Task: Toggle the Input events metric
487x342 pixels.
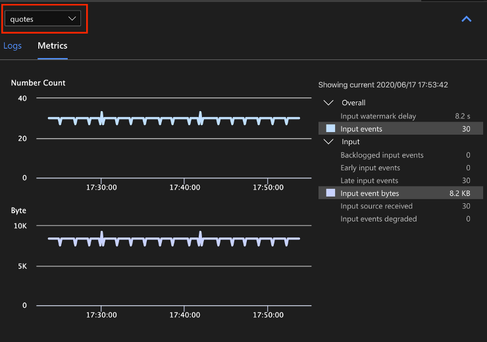Action: pyautogui.click(x=361, y=129)
